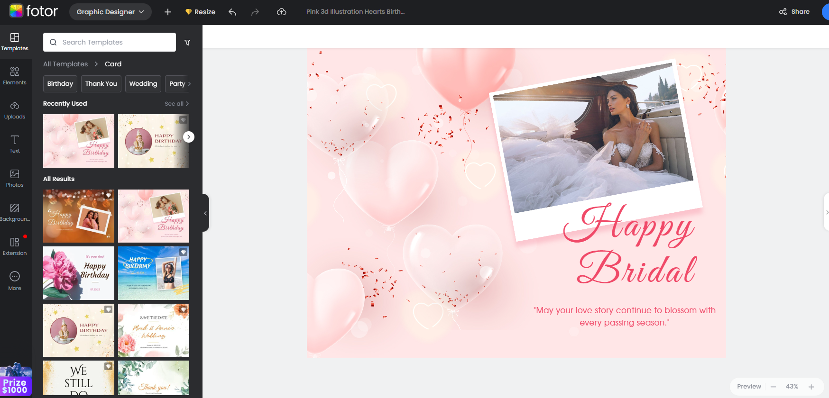
Task: Open the Photos sidebar tab
Action: [x=15, y=178]
